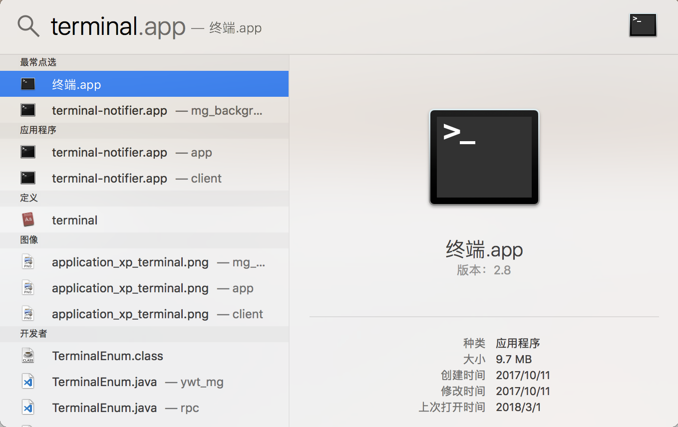The width and height of the screenshot is (678, 427).
Task: Click the Java file icon beside TerminalEnum.java — ywt_mg
Action: 28,381
